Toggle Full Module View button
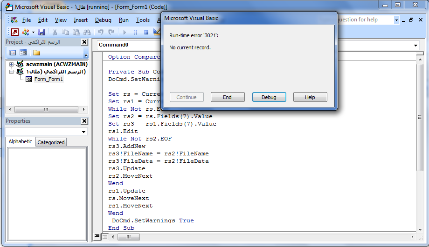Screen dimensions: 429x247 [x=105, y=236]
